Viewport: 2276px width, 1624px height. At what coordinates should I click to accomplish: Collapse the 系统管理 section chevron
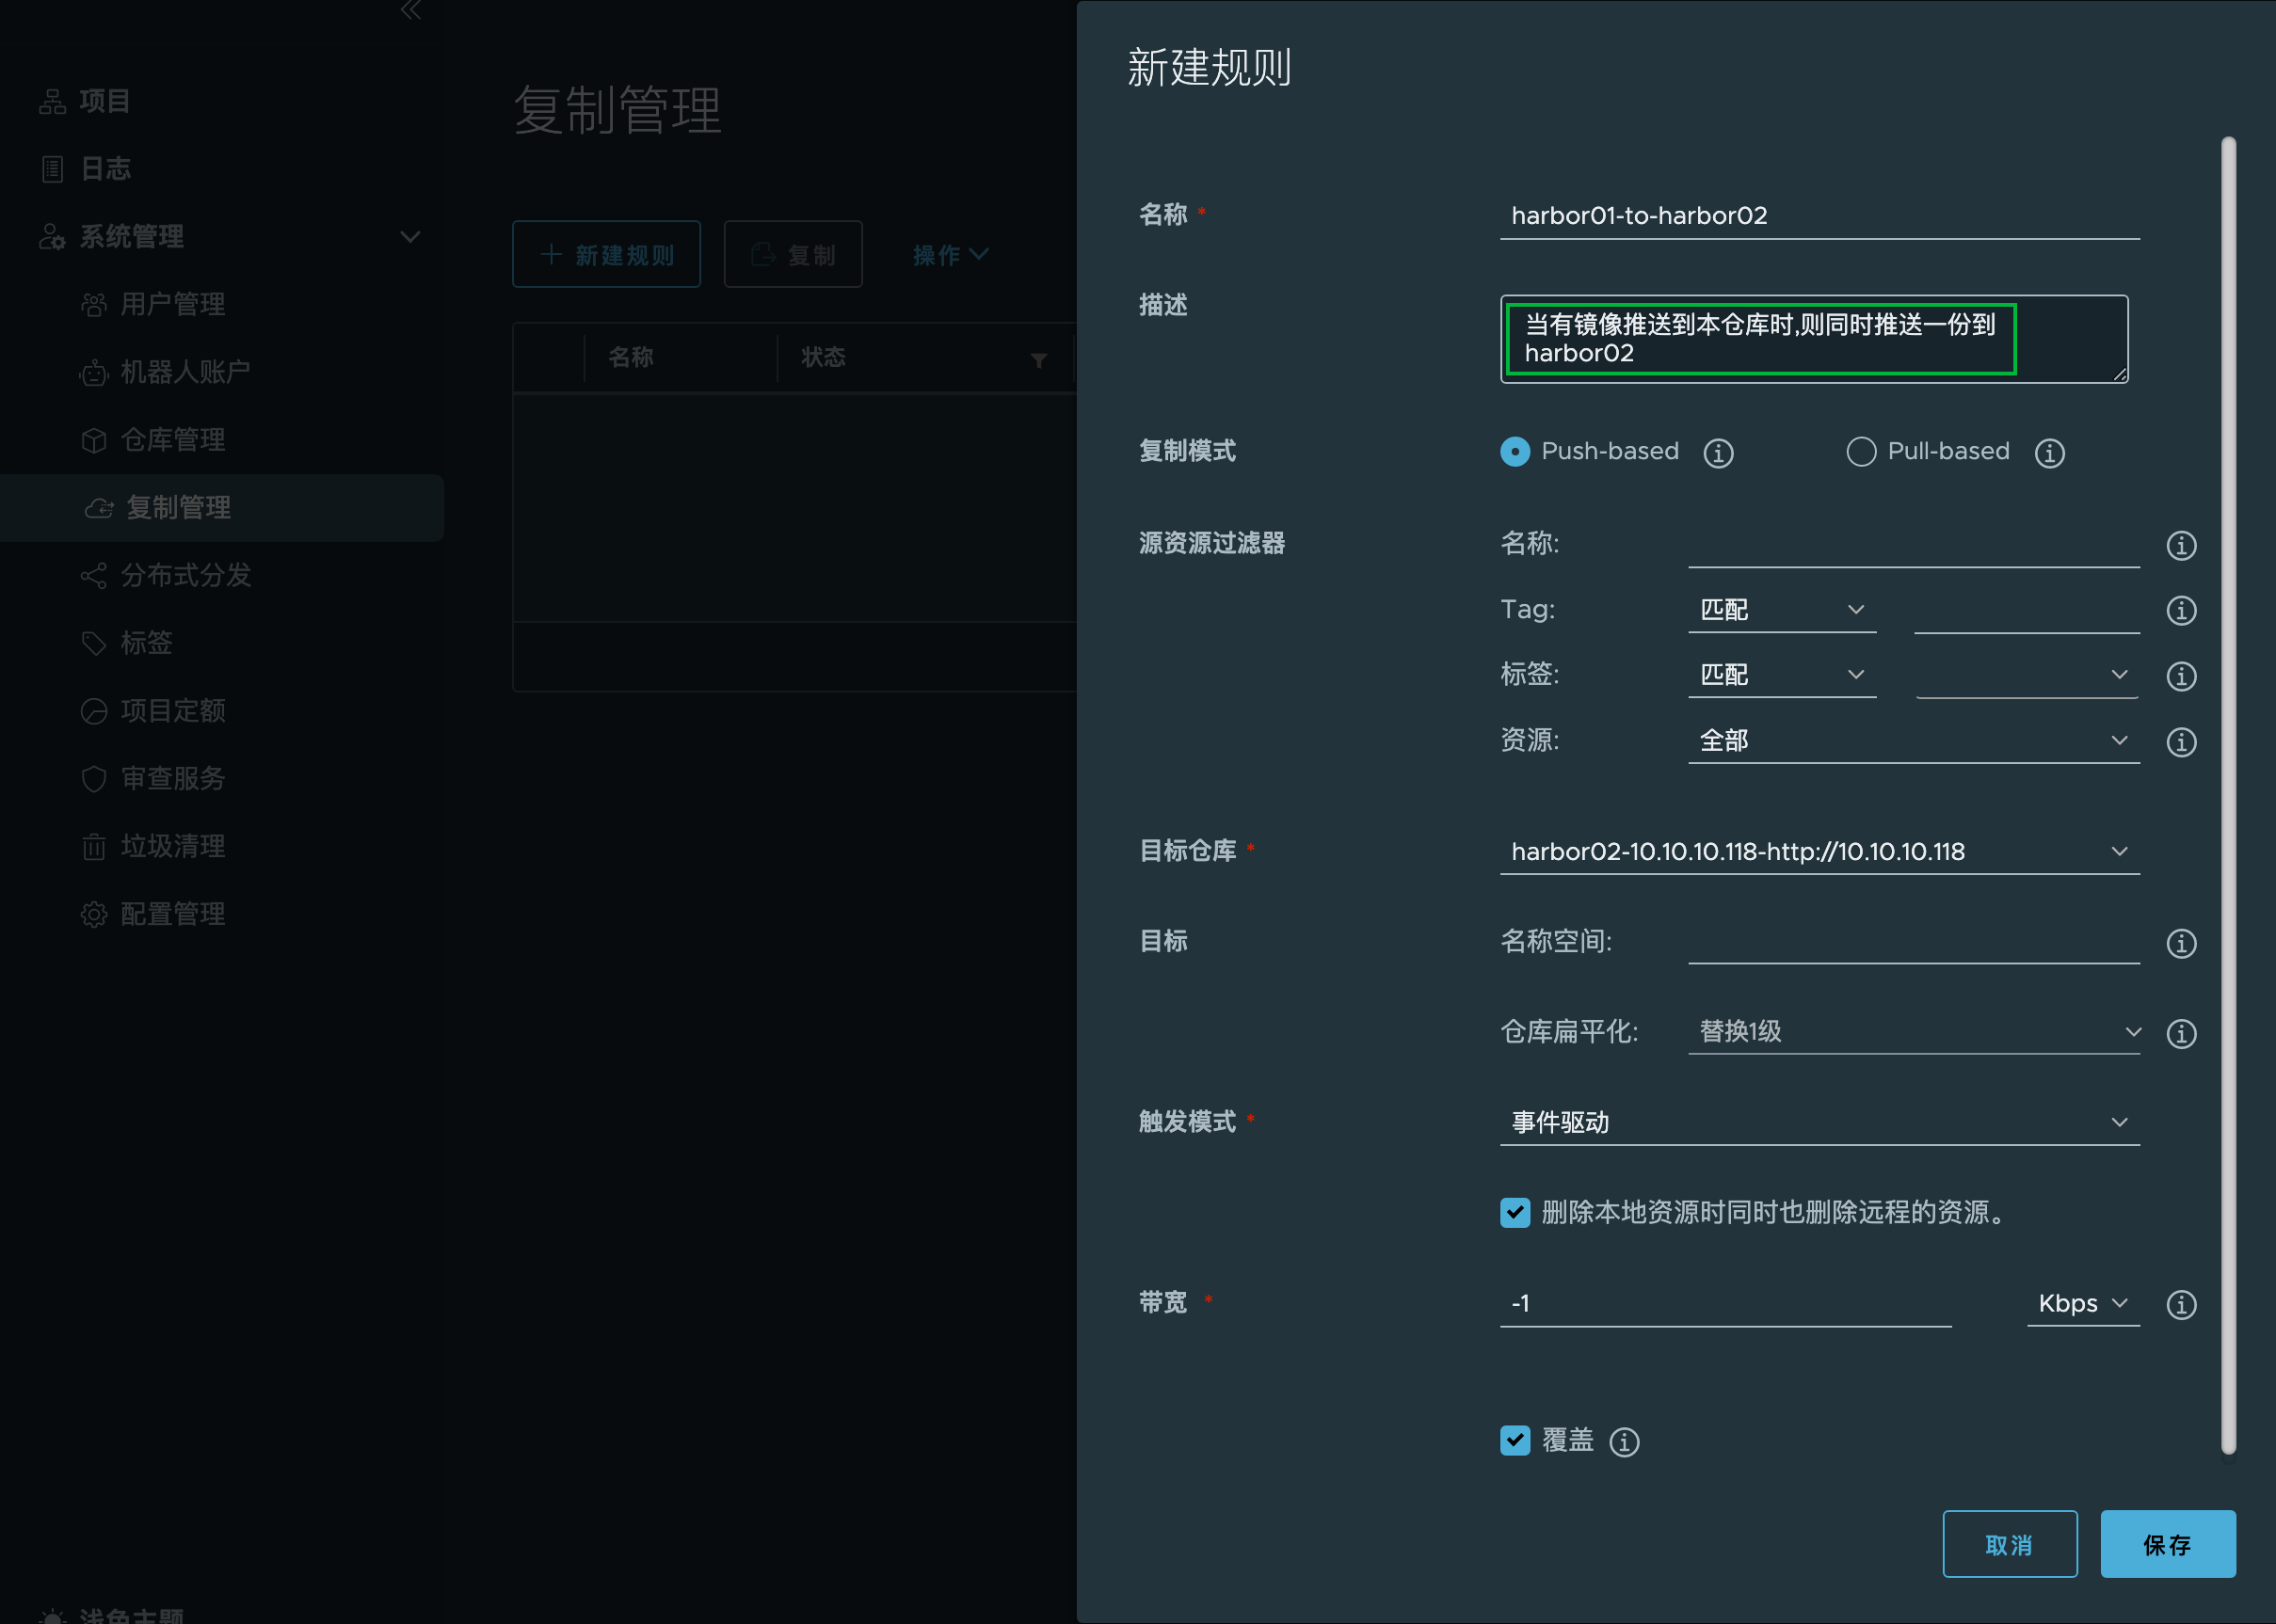pos(410,237)
